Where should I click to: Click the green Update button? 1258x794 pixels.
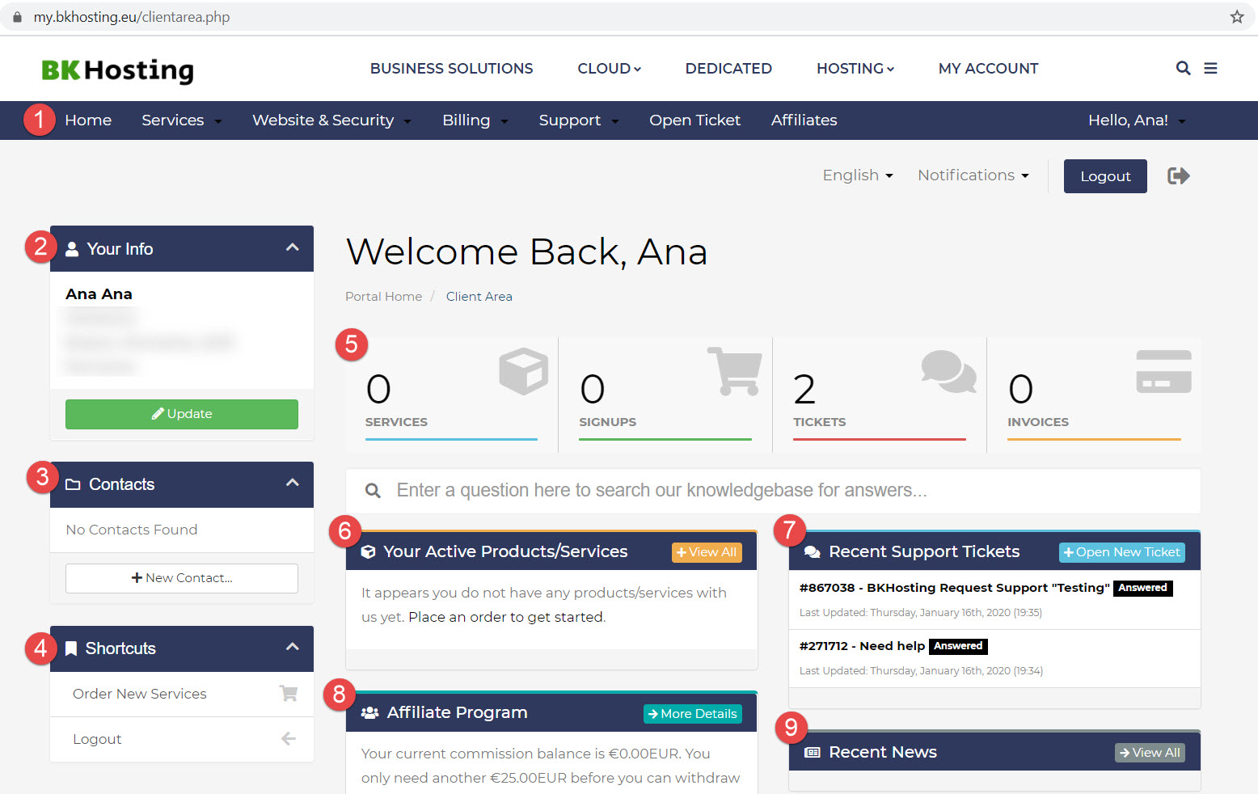(x=182, y=414)
